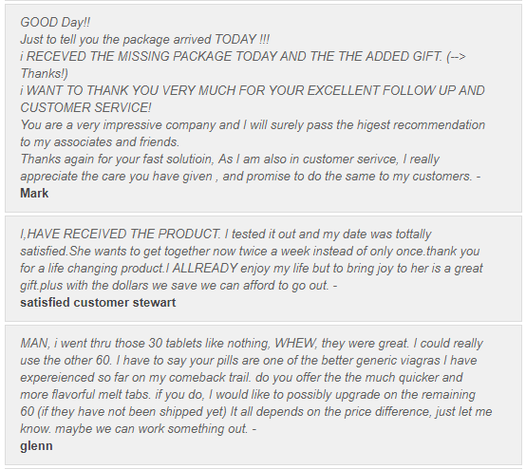Viewport: 526px width, 469px height.
Task: Click the "CUSTOMER SERVICE!" line in Mark's review
Action: [x=85, y=107]
